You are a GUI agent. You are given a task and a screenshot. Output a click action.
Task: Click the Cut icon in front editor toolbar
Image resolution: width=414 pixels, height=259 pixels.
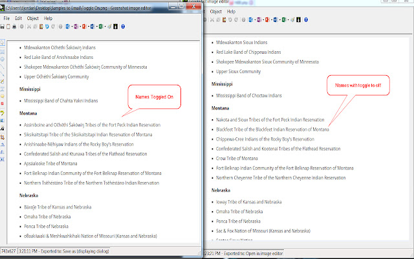pos(29,27)
